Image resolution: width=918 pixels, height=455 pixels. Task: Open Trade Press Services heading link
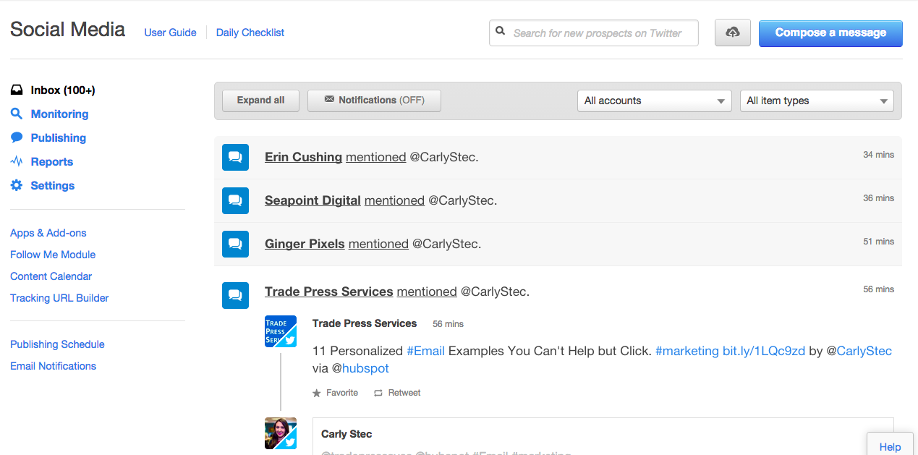tap(329, 292)
